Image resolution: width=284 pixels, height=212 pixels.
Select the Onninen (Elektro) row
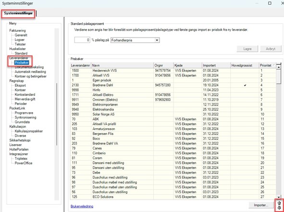pos(173,100)
